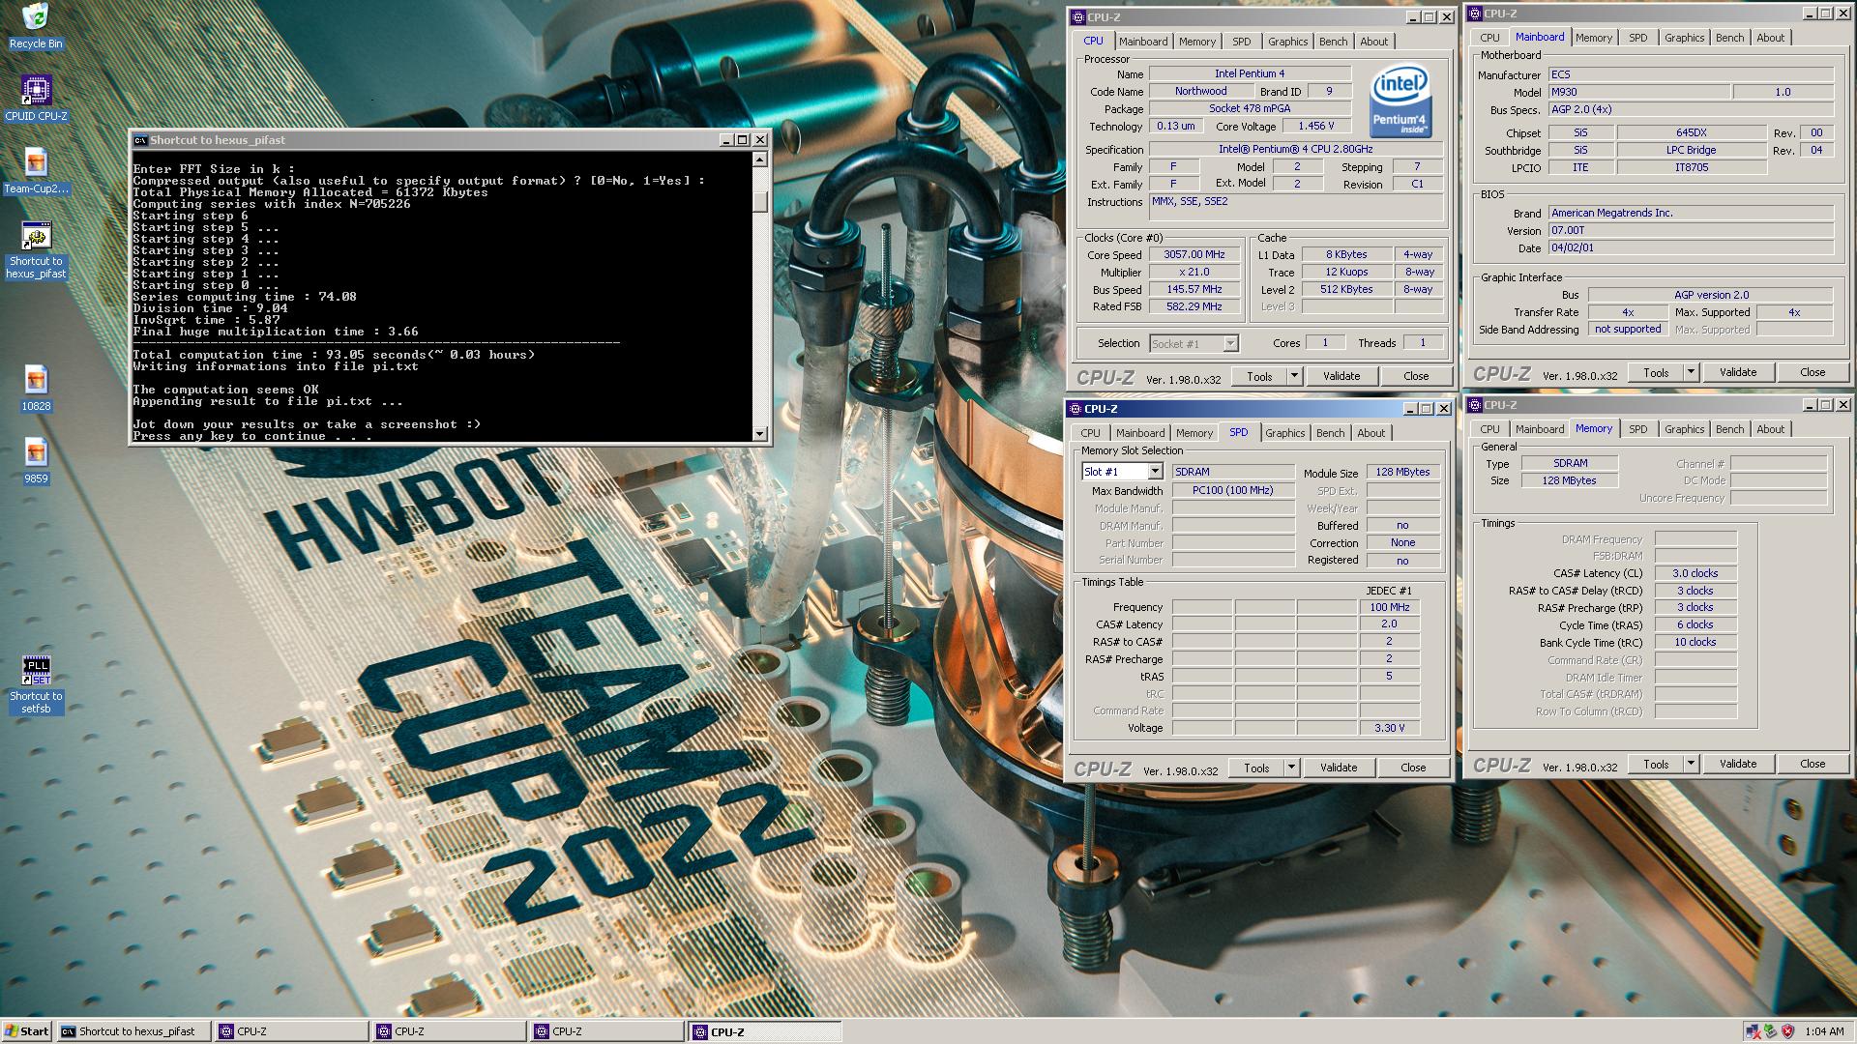Open the Socket #1 selection dropdown

click(1230, 343)
